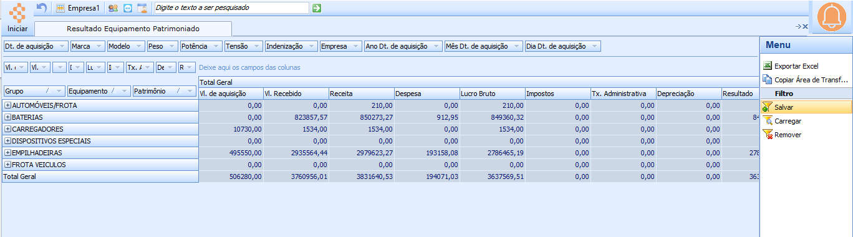Click the Remover filter funnel icon
Screen dimensions: 853x237
point(768,135)
